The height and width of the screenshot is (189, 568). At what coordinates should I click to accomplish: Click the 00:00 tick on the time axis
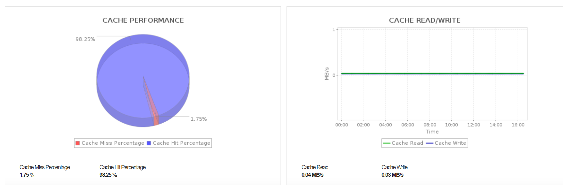coord(342,125)
